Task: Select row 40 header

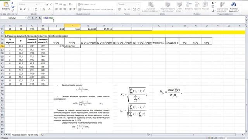Action: tap(2, 60)
